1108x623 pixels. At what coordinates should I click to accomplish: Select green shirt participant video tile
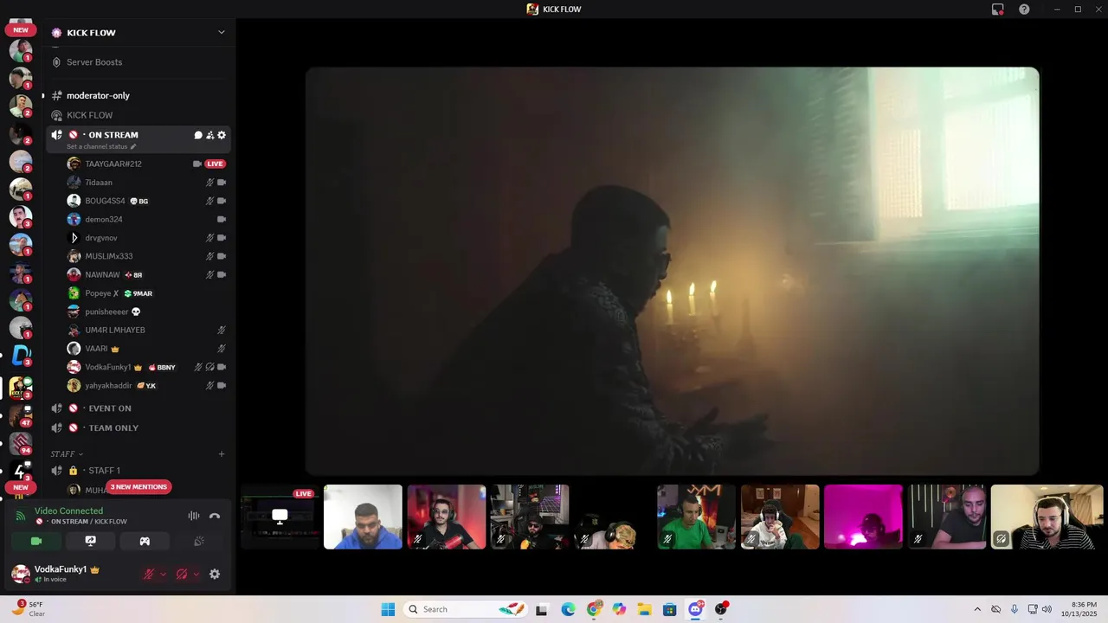(x=696, y=517)
